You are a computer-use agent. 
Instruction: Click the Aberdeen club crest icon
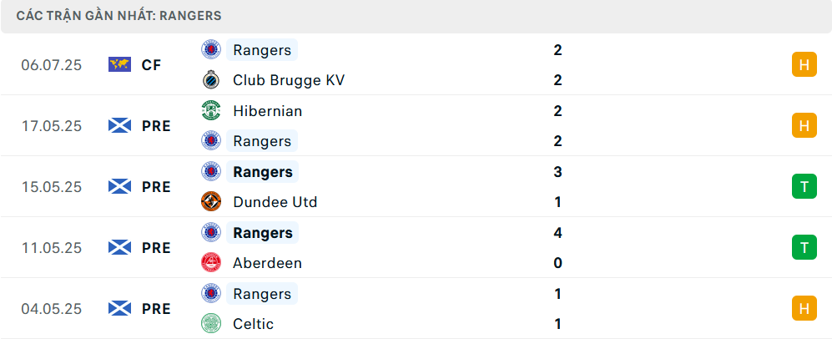[211, 263]
